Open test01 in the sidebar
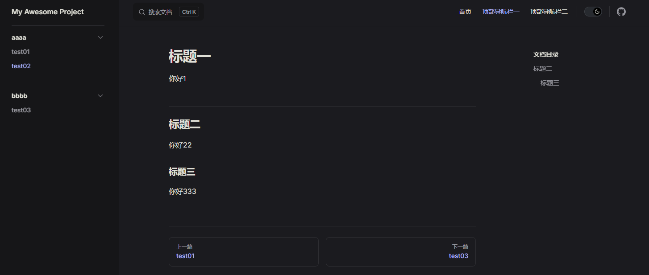The width and height of the screenshot is (649, 275). click(21, 52)
